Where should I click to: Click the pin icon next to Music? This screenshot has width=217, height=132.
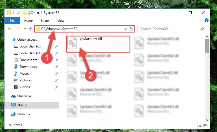click(x=57, y=73)
